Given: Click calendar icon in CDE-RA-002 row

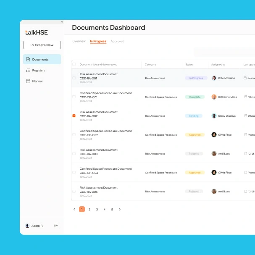Looking at the screenshot, I should click(x=246, y=116).
